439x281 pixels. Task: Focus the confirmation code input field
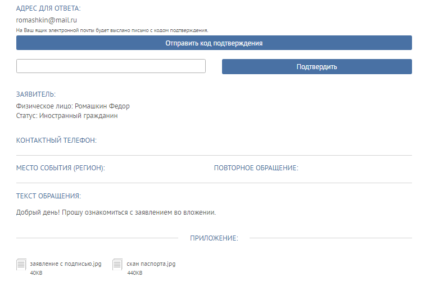[x=111, y=66]
